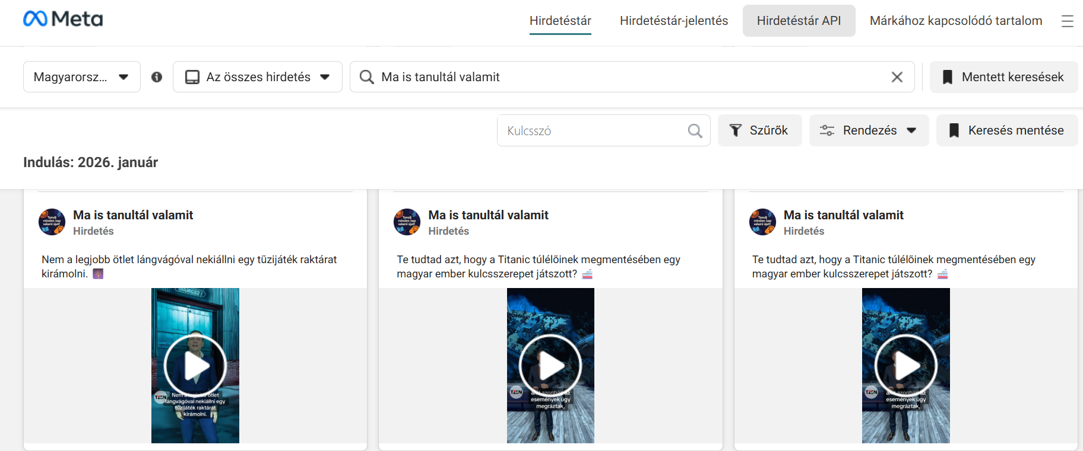
Task: Play the fireworks warehouse ad video
Action: coord(195,366)
